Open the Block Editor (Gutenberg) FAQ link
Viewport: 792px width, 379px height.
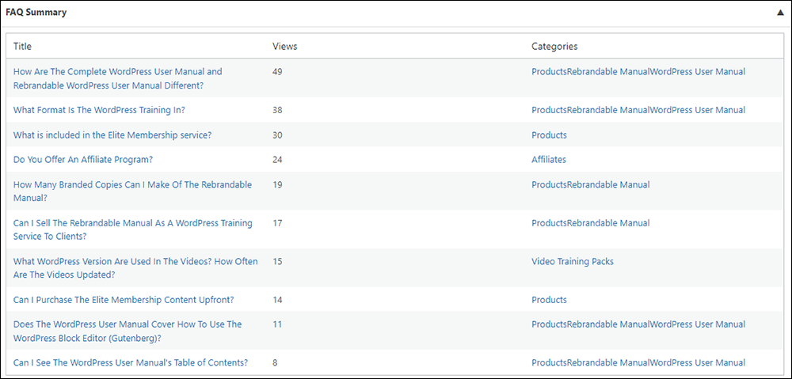pyautogui.click(x=128, y=331)
